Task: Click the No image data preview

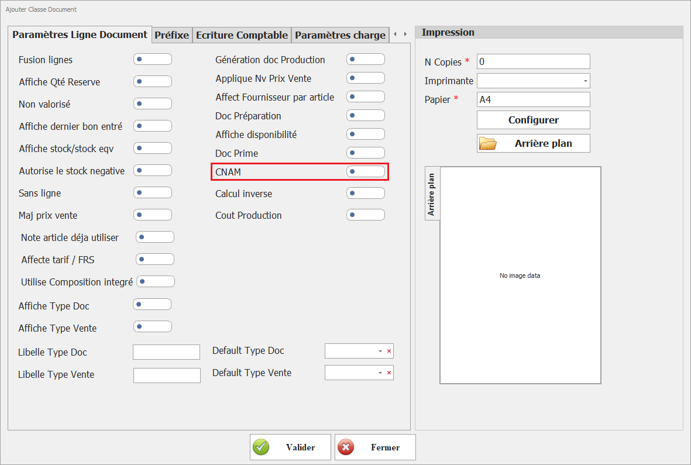Action: click(x=520, y=275)
